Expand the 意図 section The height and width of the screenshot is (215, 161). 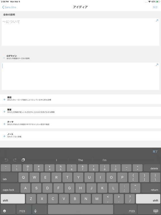point(4,99)
